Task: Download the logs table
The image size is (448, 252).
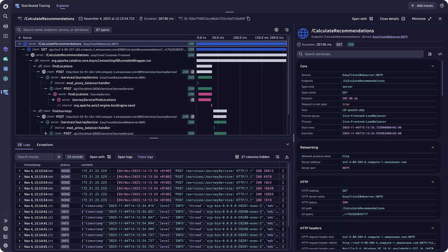Action: click(287, 157)
